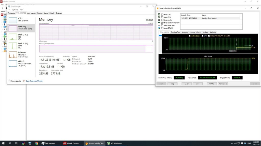261x146 pixels.
Task: Open Options menu in Task Manager
Action: pos(15,10)
